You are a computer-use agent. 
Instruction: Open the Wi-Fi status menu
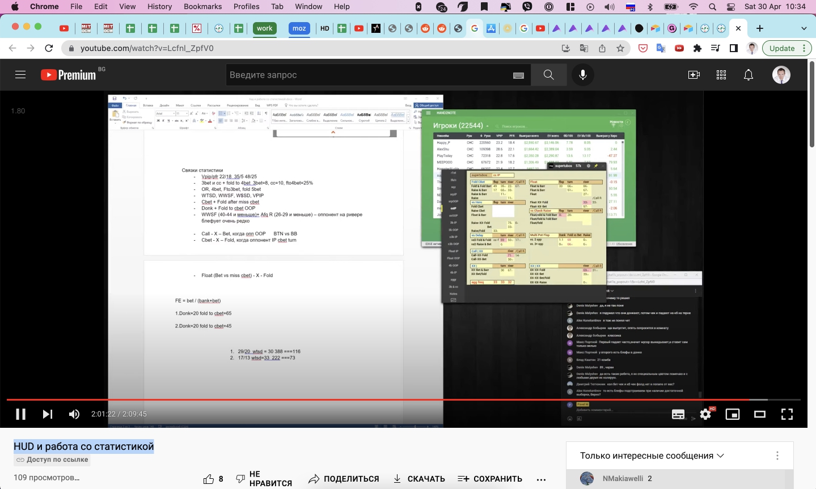(x=693, y=7)
